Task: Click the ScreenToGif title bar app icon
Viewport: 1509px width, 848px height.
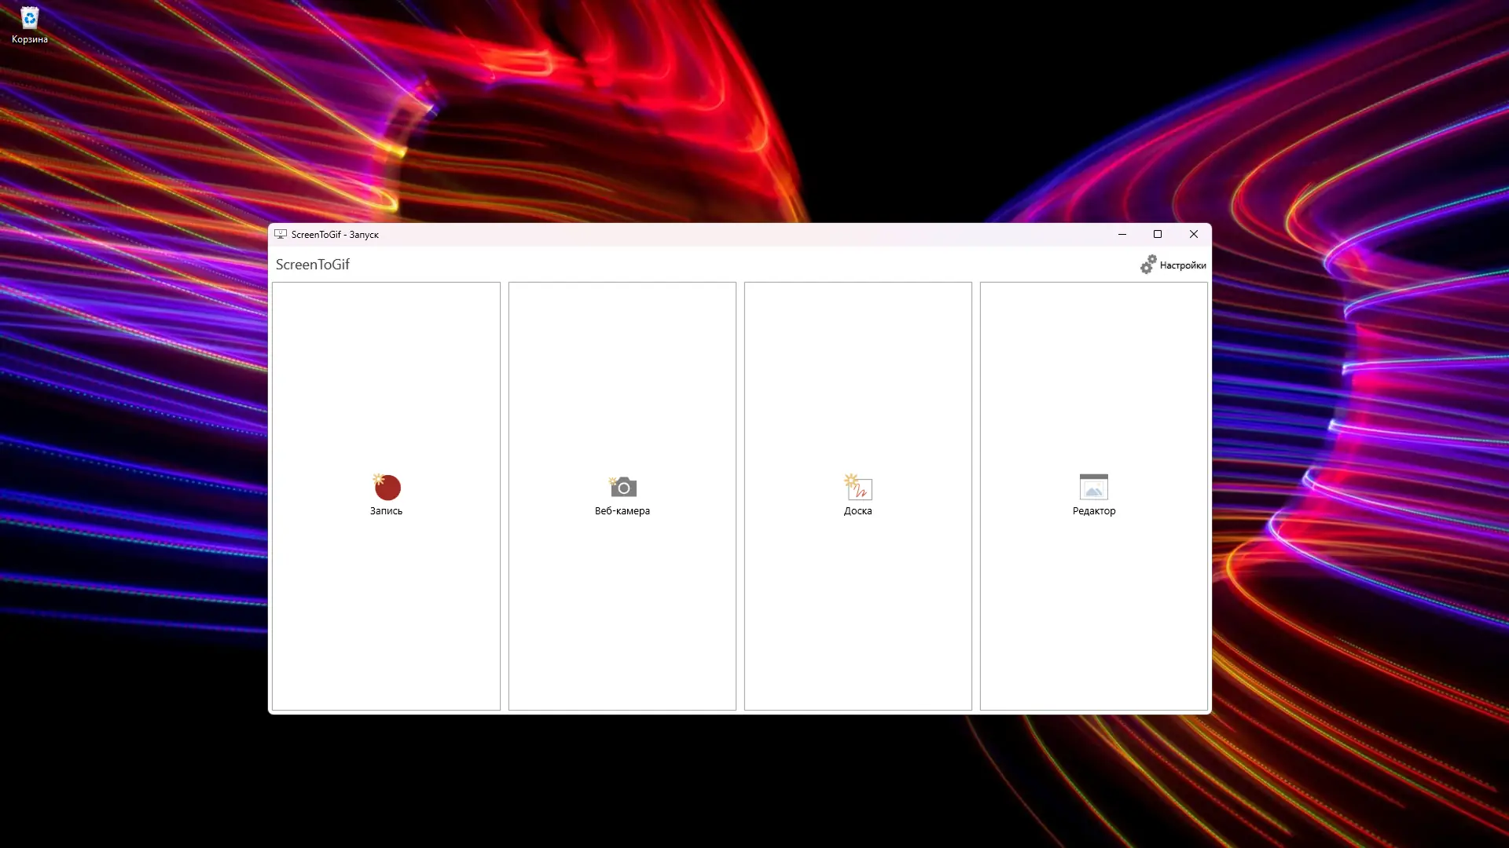Action: 281,234
